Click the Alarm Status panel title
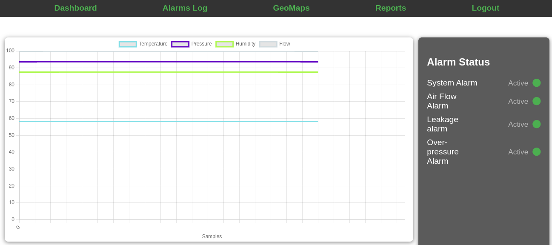Viewport: 552px width, 245px height. (x=458, y=62)
